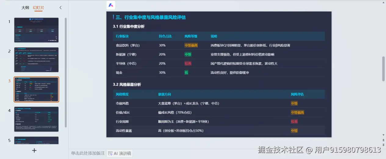Click the 中等 tag in the 新能源 row
The image size is (386, 159).
pyautogui.click(x=188, y=54)
